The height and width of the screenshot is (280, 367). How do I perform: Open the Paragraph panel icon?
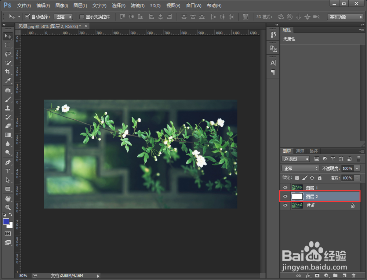point(273,72)
